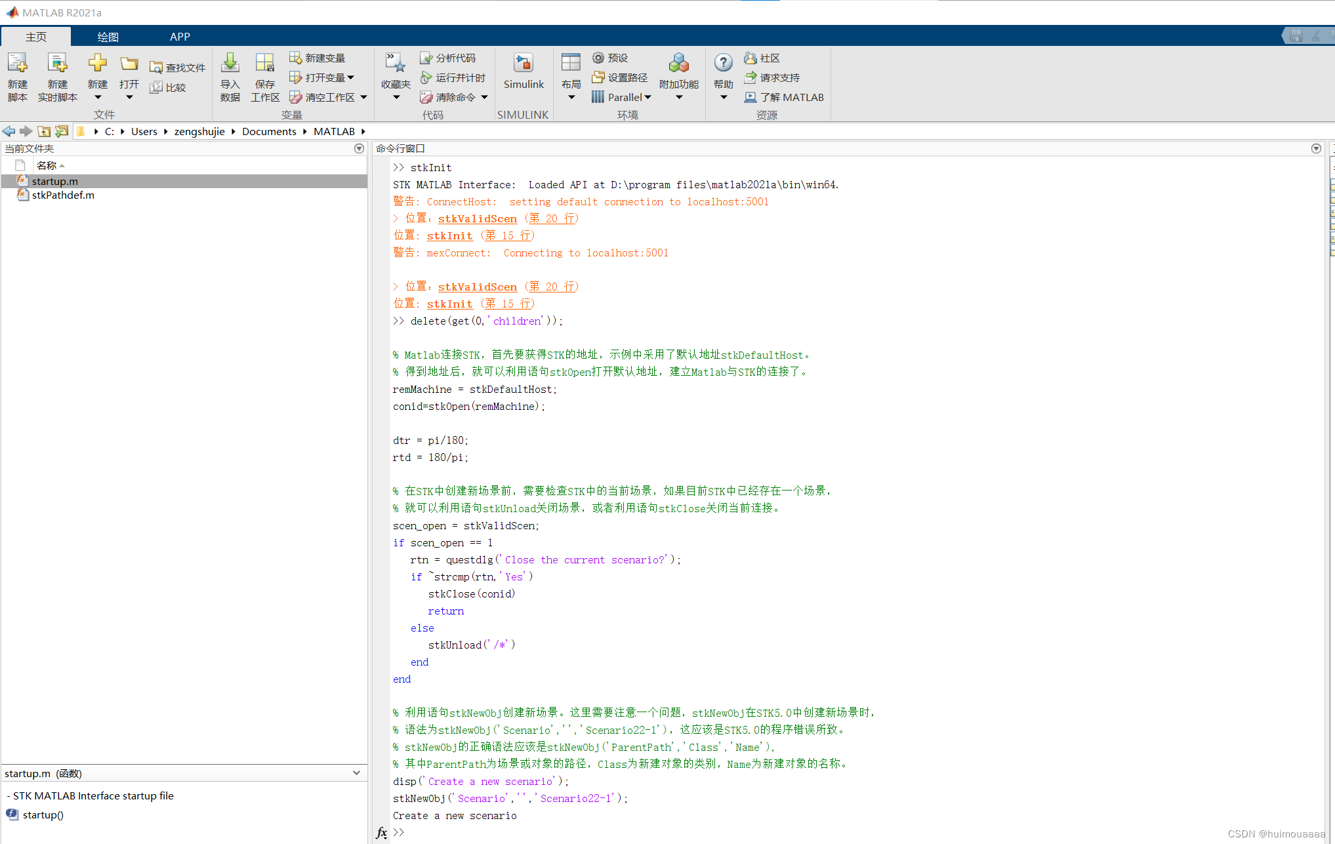Open the Favorites (收藏夹) dropdown arrow

396,98
